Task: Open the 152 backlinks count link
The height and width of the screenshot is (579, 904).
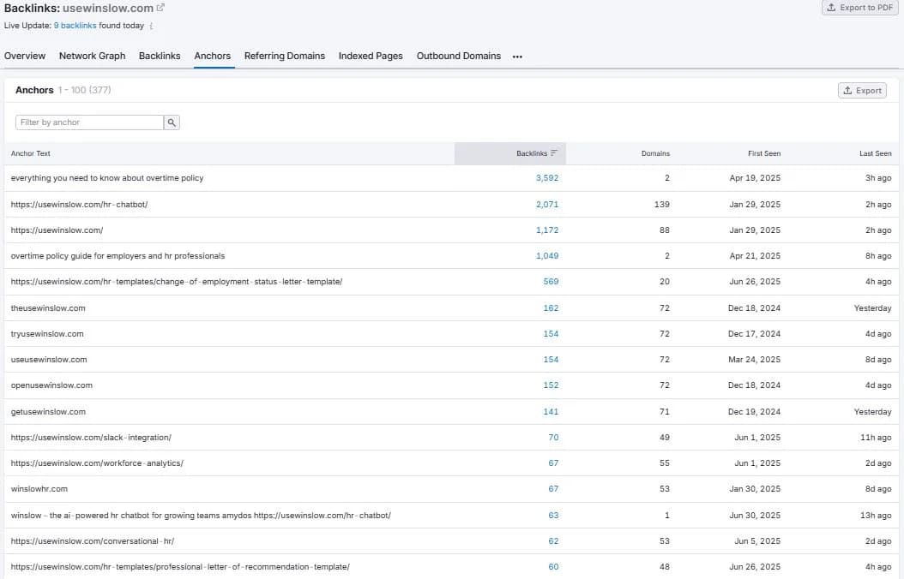Action: click(x=551, y=385)
